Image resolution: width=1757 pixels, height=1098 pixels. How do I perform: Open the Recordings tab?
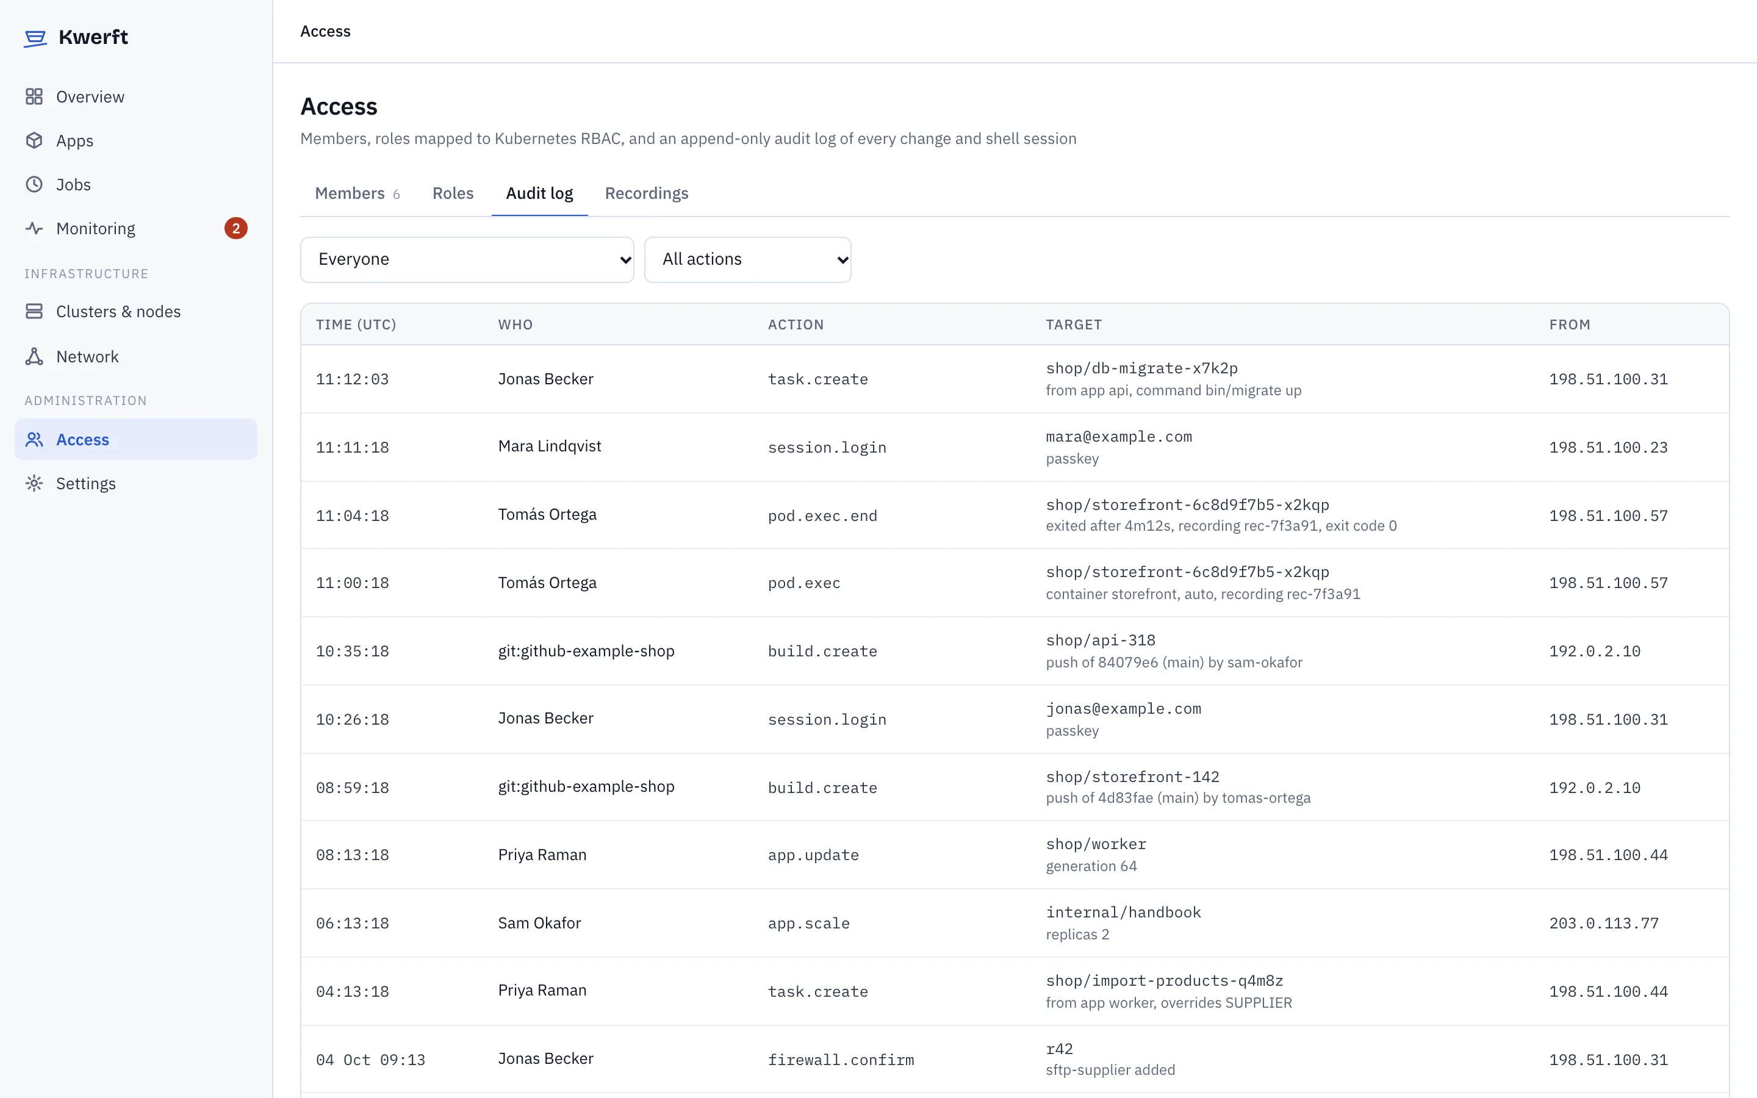pyautogui.click(x=646, y=193)
